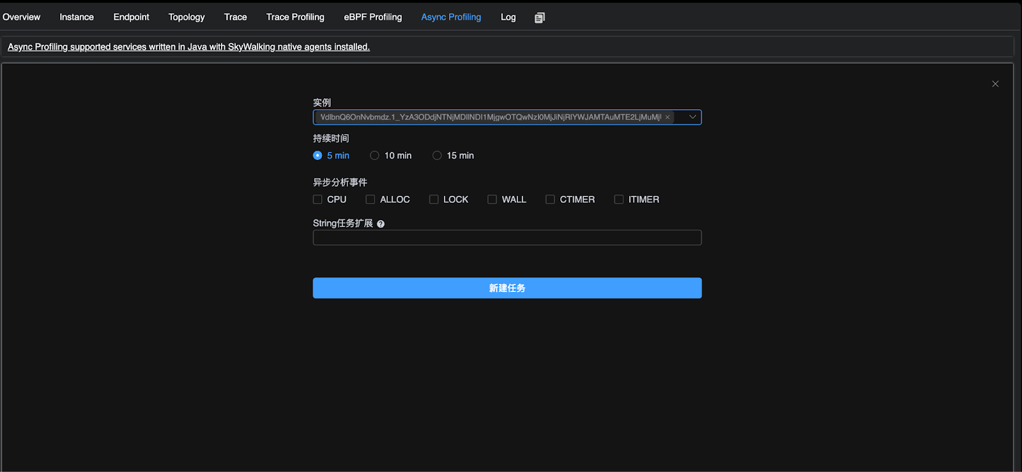Viewport: 1022px width, 472px height.
Task: Expand the 实例 instance dropdown arrow
Action: 692,117
